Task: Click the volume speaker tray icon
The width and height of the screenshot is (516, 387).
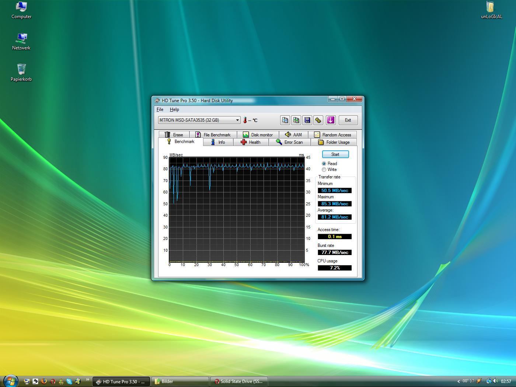Action: click(495, 381)
